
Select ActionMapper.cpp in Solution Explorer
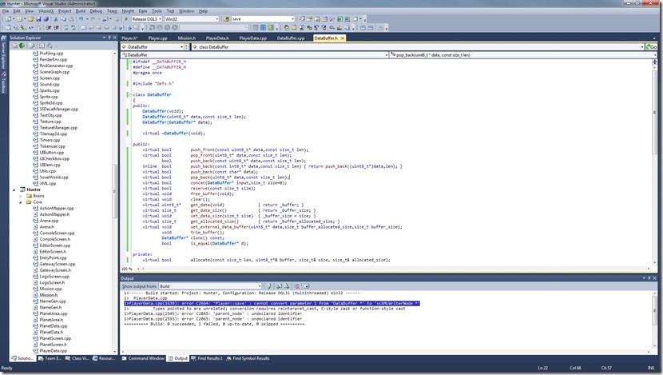(57, 208)
